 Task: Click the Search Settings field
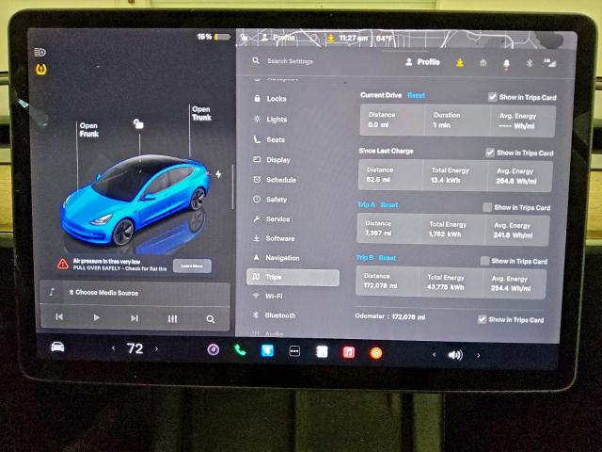pos(290,61)
